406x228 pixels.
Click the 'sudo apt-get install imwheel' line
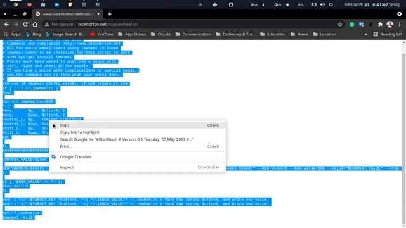(38, 57)
